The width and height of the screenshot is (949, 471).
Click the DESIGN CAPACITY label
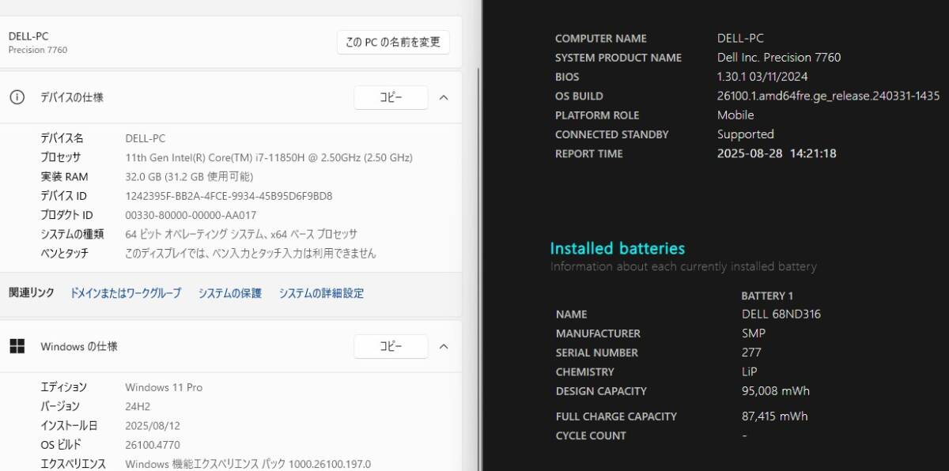pos(601,390)
